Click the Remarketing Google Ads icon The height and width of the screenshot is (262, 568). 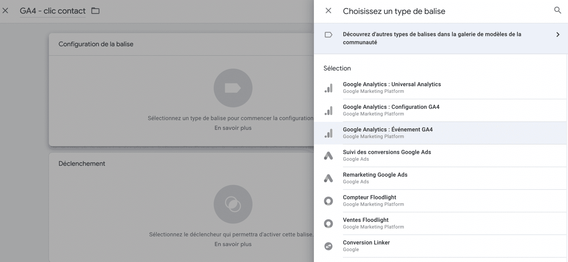329,178
